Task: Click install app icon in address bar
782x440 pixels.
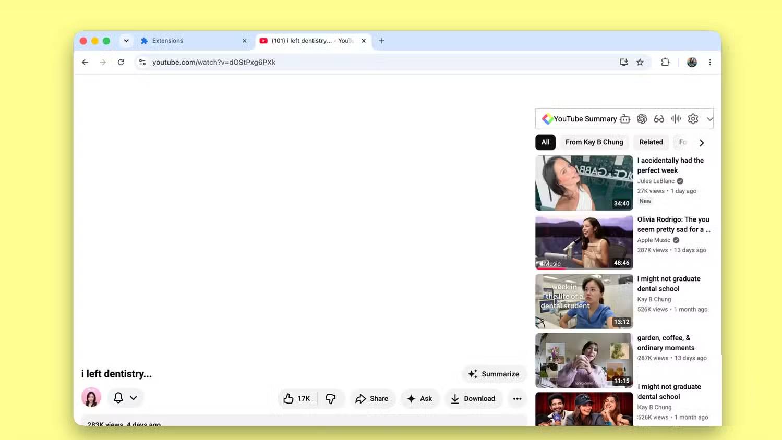Action: coord(623,62)
